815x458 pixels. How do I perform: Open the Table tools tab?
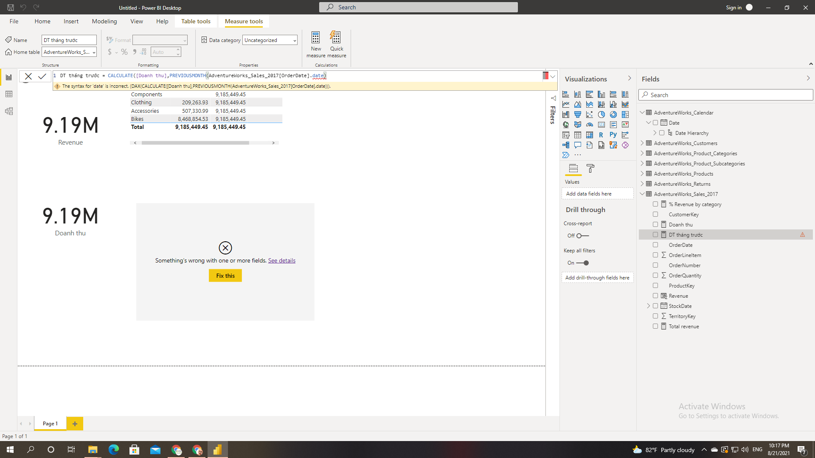[196, 21]
